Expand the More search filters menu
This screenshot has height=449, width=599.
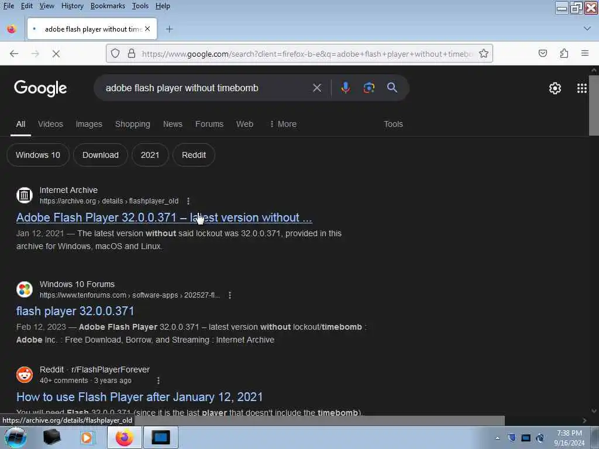283,124
